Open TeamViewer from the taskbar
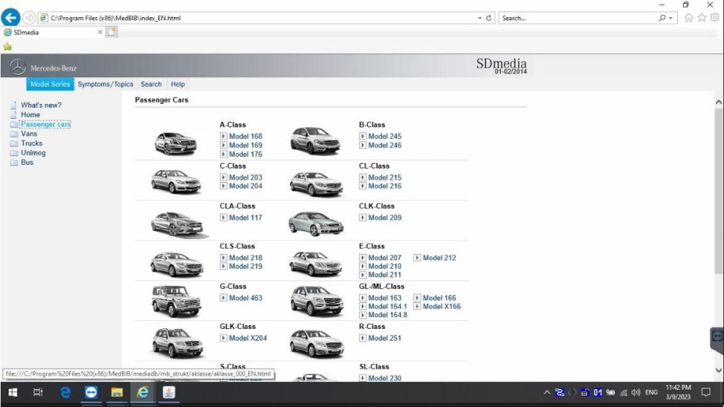This screenshot has height=407, width=724. tap(91, 392)
